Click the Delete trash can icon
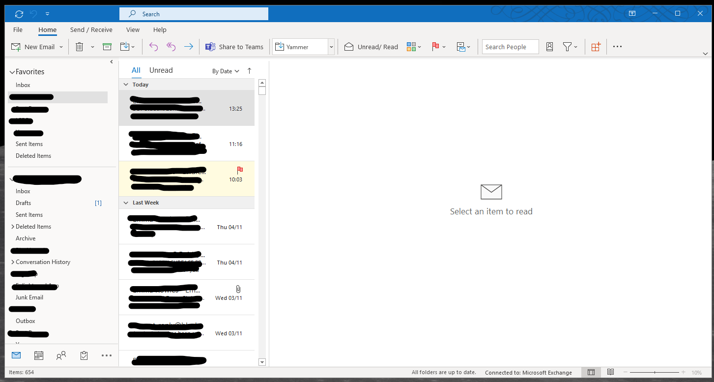Screen dimensions: 714x382 tap(79, 47)
